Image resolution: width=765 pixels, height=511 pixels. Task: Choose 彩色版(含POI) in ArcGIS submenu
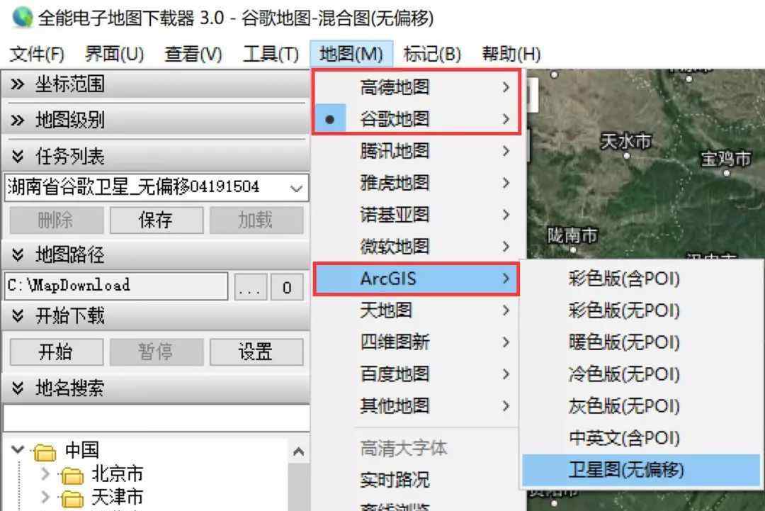641,279
